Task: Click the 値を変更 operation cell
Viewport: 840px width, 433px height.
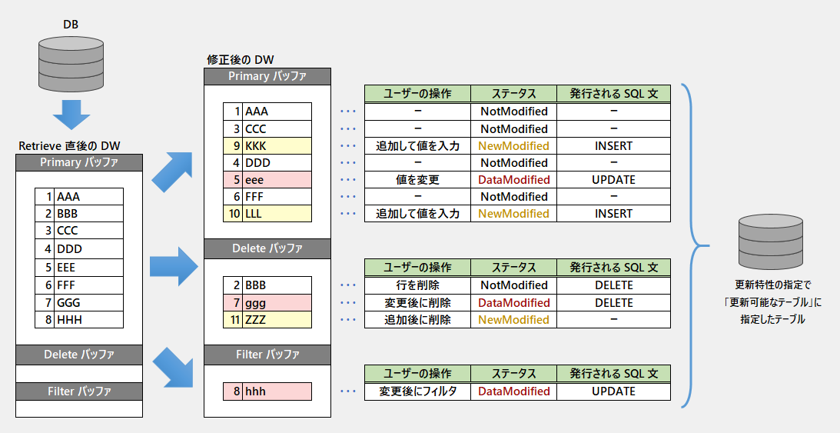Action: 417,179
